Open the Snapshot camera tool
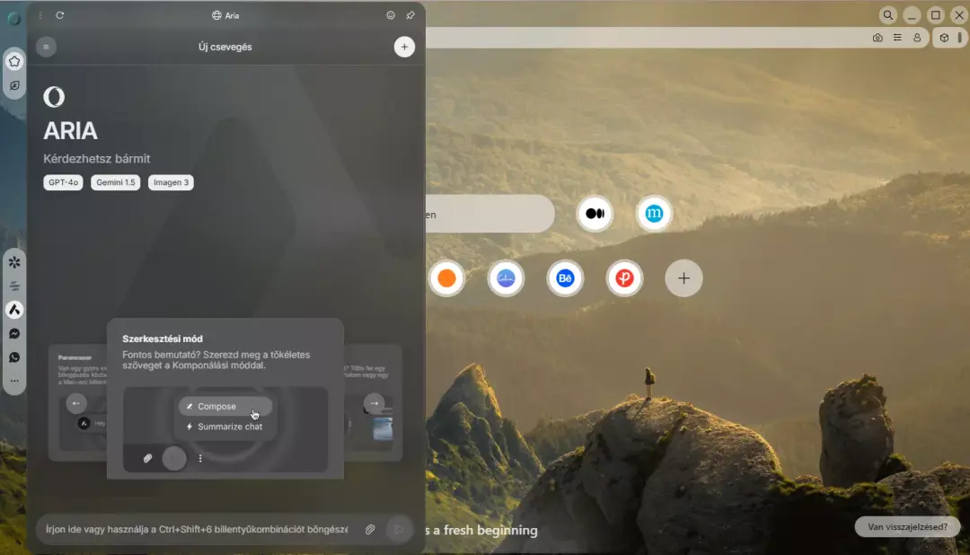Viewport: 970px width, 555px height. point(877,38)
